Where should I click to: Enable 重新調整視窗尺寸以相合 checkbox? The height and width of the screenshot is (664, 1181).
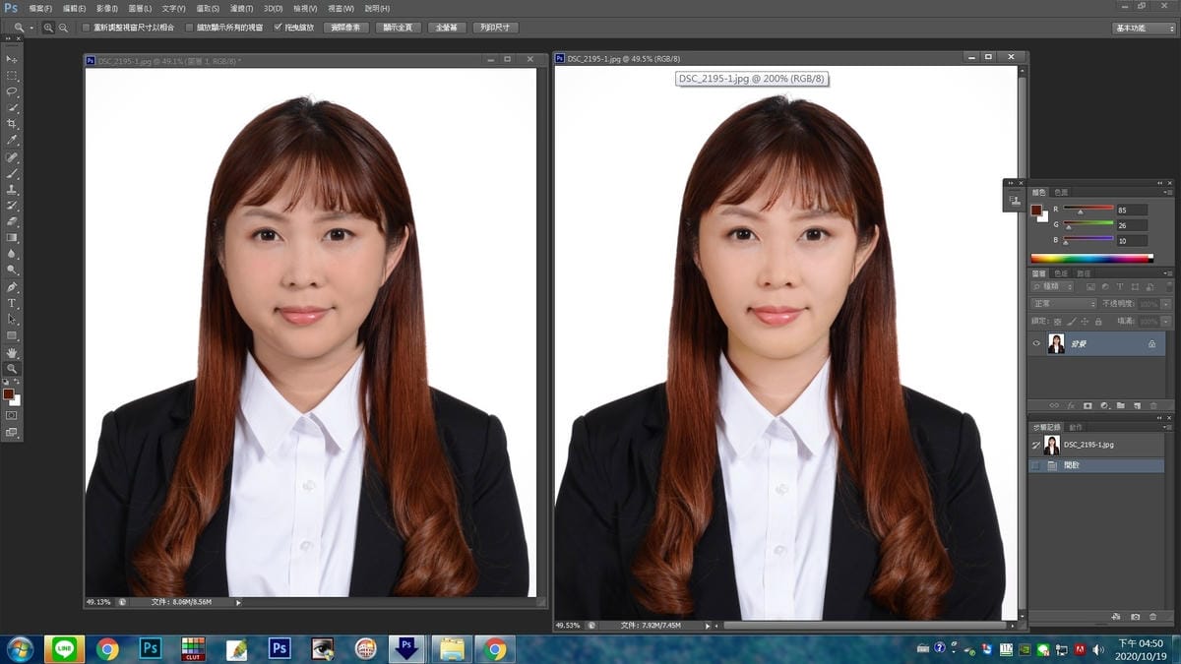86,28
